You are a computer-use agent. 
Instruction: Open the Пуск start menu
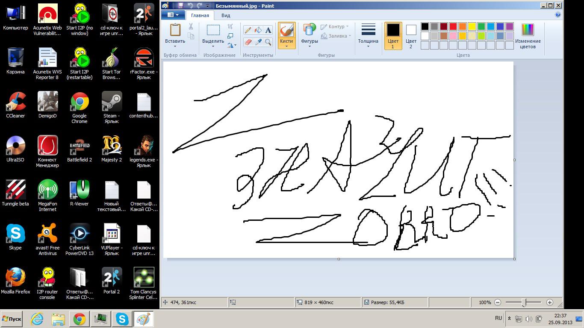click(12, 319)
